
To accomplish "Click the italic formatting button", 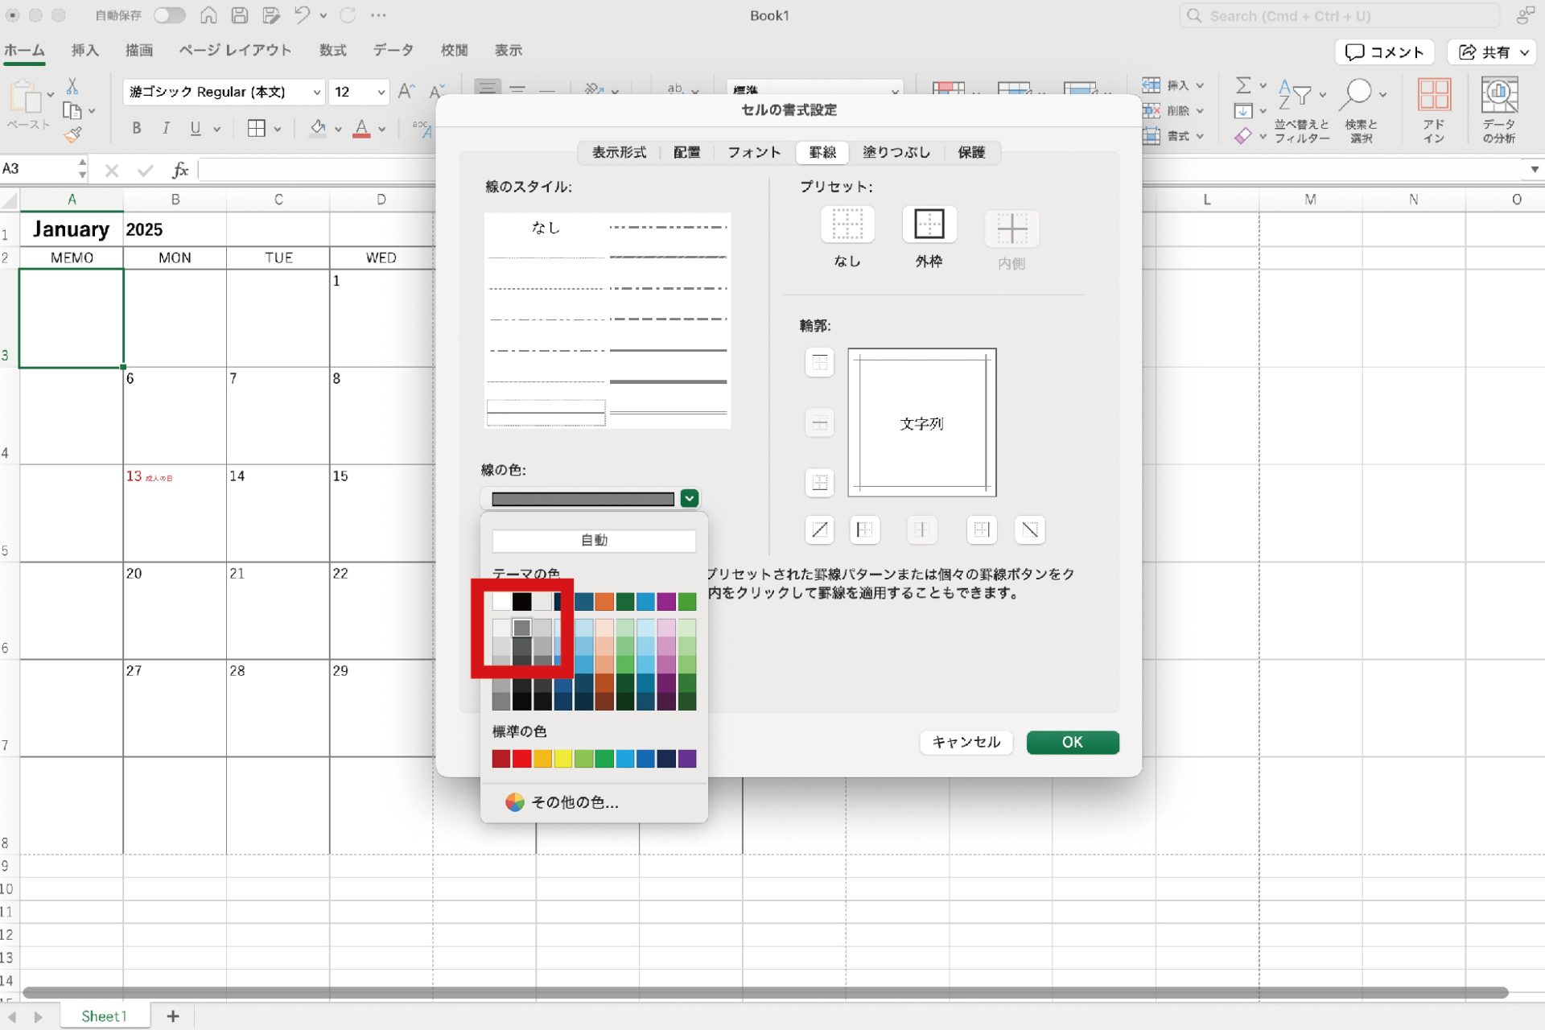I will pos(166,129).
